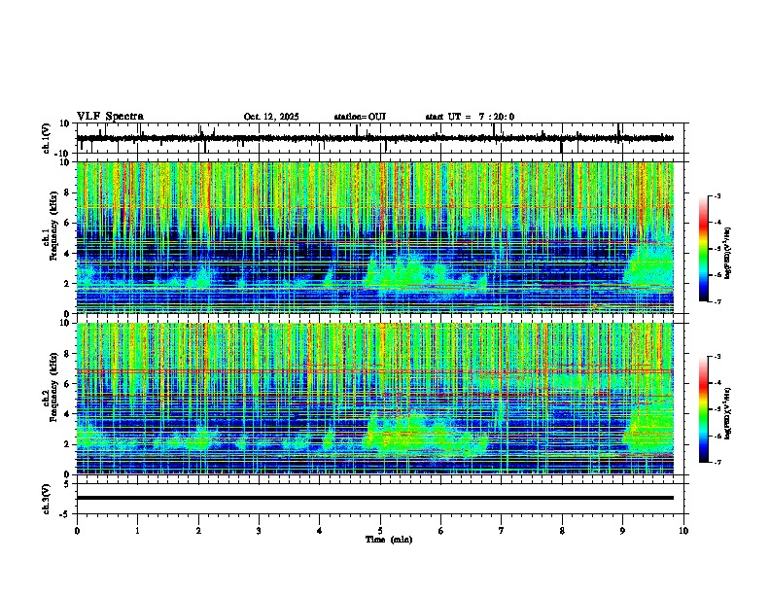Click the "4" tick label on the time axis

(320, 531)
